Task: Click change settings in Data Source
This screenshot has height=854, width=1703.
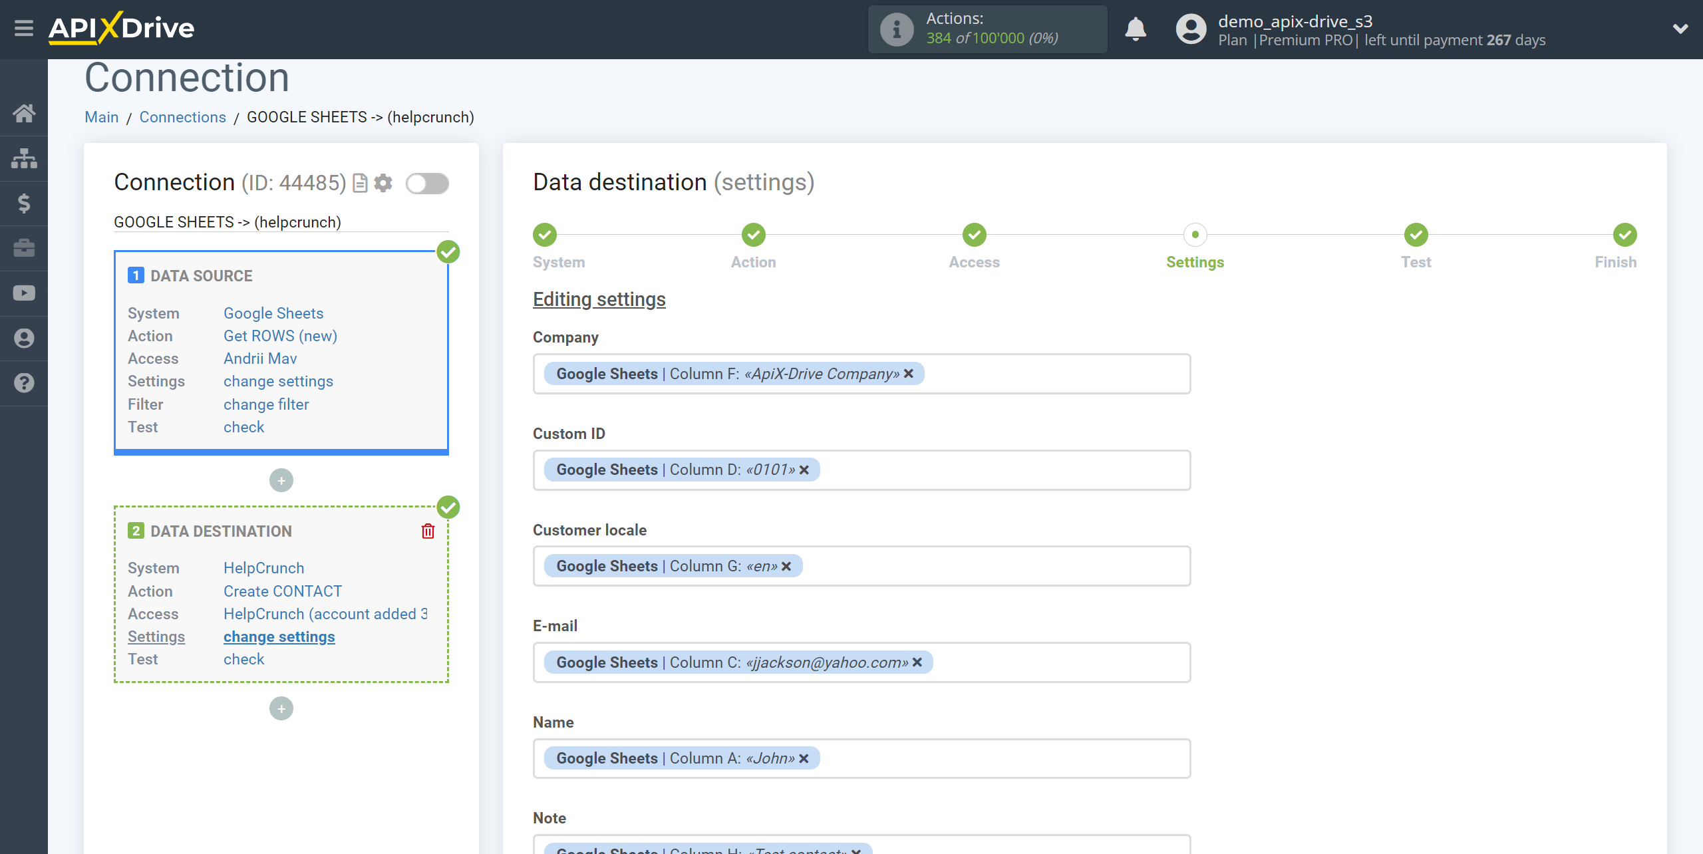Action: (x=278, y=381)
